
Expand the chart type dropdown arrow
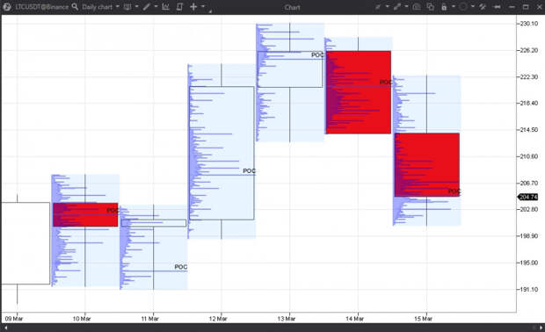(136, 7)
